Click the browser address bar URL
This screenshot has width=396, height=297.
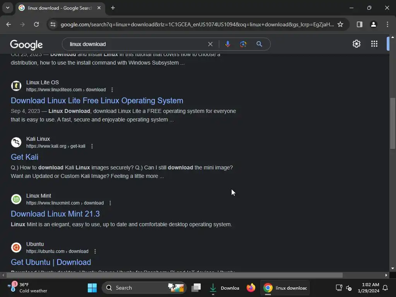coord(197,24)
